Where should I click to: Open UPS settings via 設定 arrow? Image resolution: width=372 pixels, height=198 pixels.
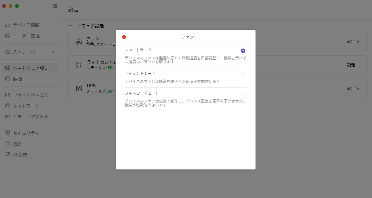coord(353,89)
